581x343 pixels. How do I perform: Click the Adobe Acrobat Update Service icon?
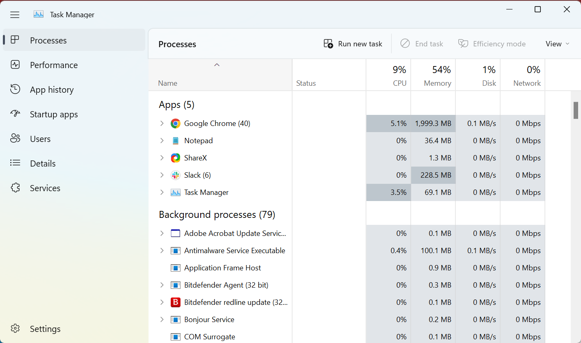176,233
